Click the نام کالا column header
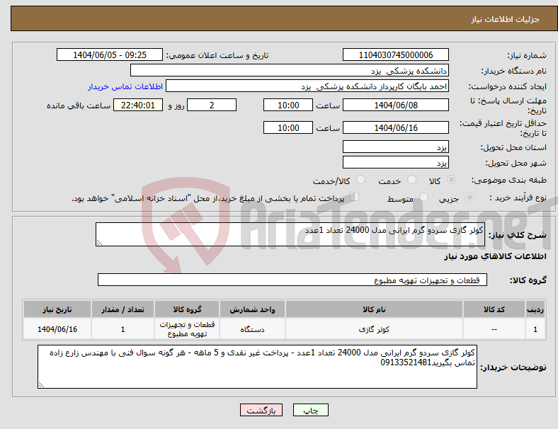Screen dimensions: 558x429 (374, 309)
